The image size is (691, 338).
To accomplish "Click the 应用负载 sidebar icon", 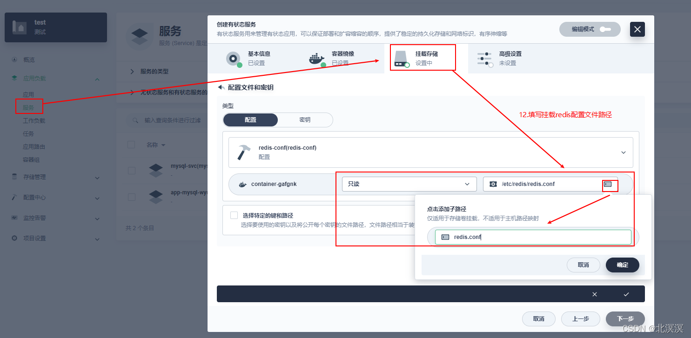I will coord(14,79).
